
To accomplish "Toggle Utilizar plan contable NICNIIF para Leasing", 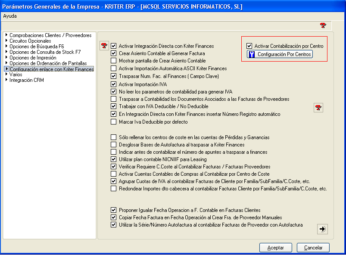I will click(x=113, y=159).
